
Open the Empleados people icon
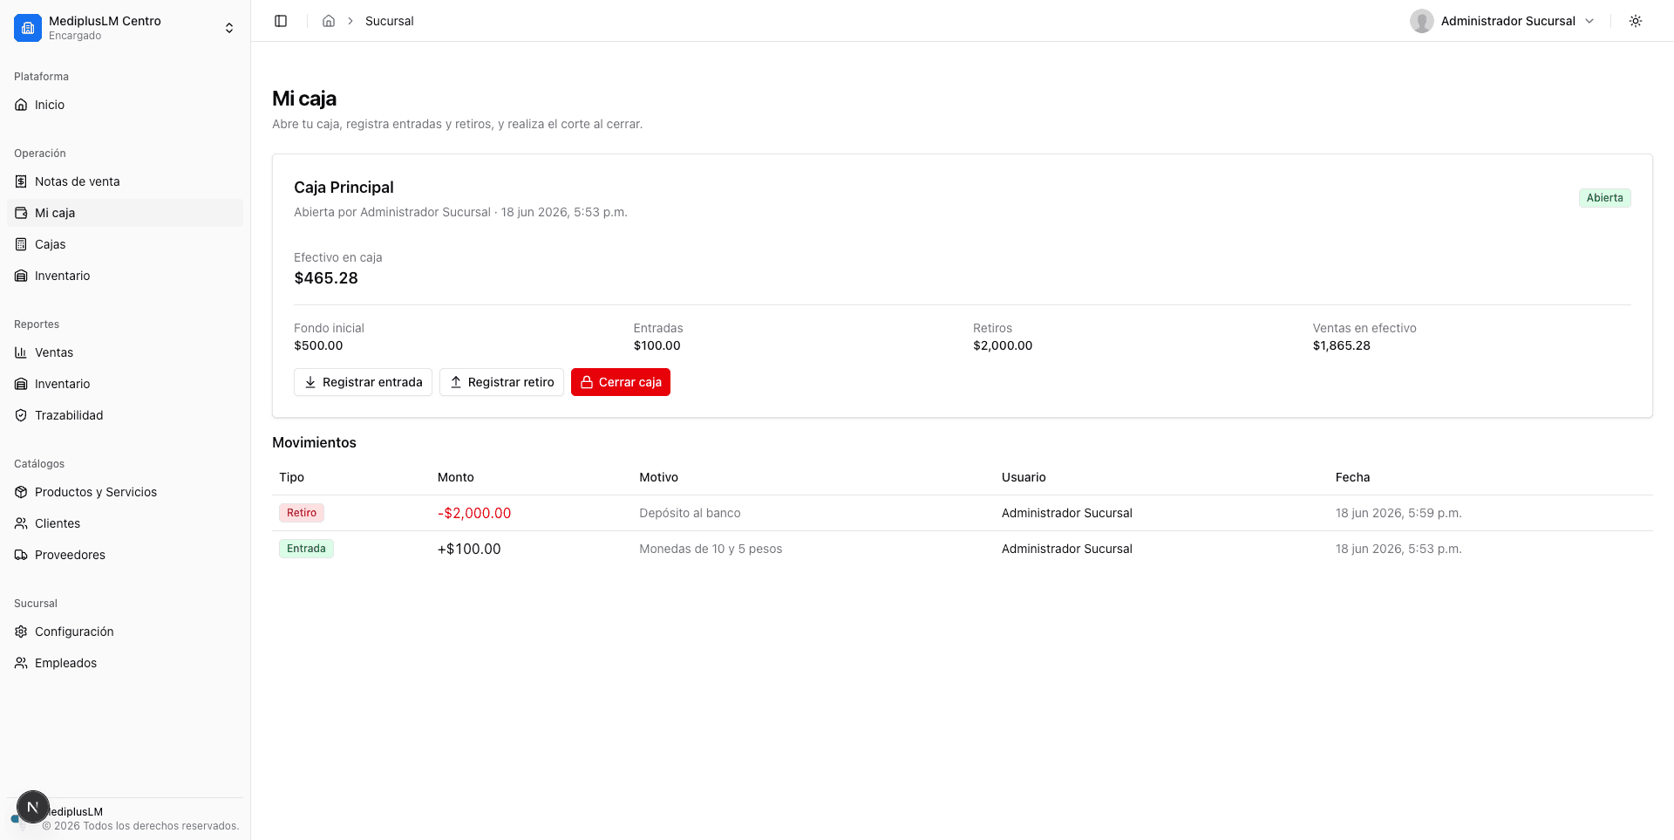pos(21,663)
